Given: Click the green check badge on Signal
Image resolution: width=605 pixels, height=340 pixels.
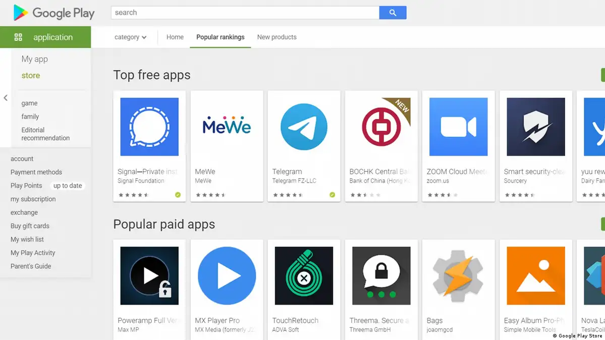Looking at the screenshot, I should 178,195.
